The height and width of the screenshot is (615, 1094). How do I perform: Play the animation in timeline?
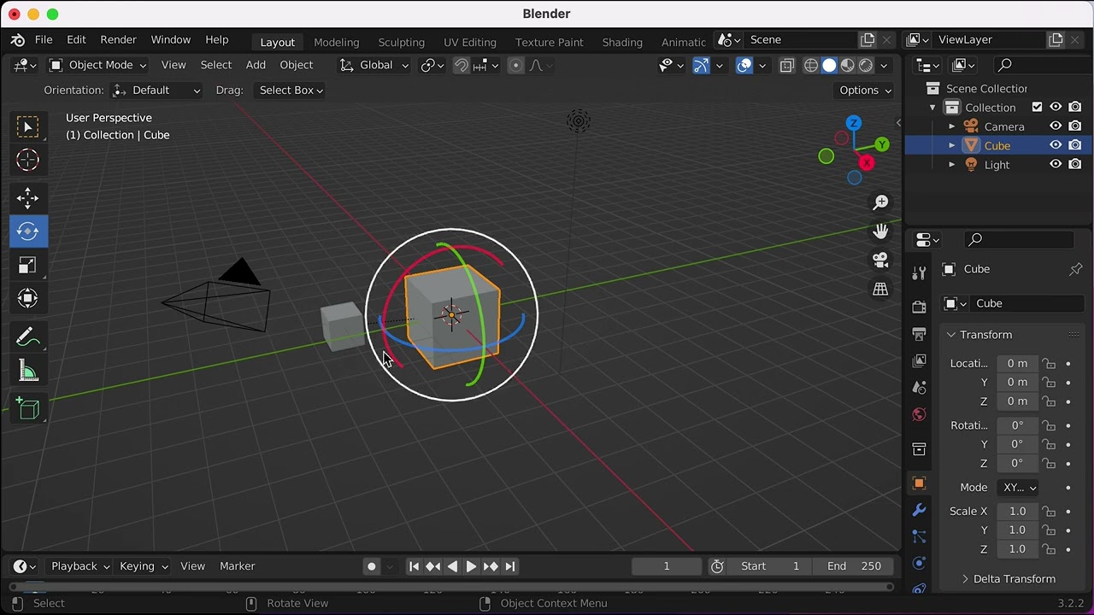[471, 566]
